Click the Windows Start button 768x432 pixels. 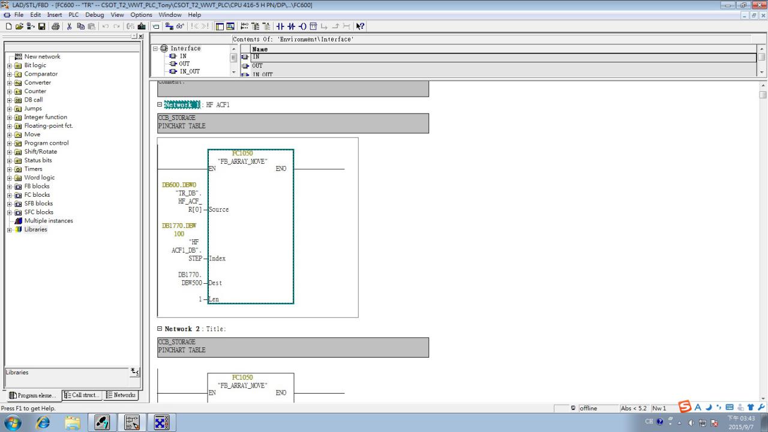click(x=13, y=422)
